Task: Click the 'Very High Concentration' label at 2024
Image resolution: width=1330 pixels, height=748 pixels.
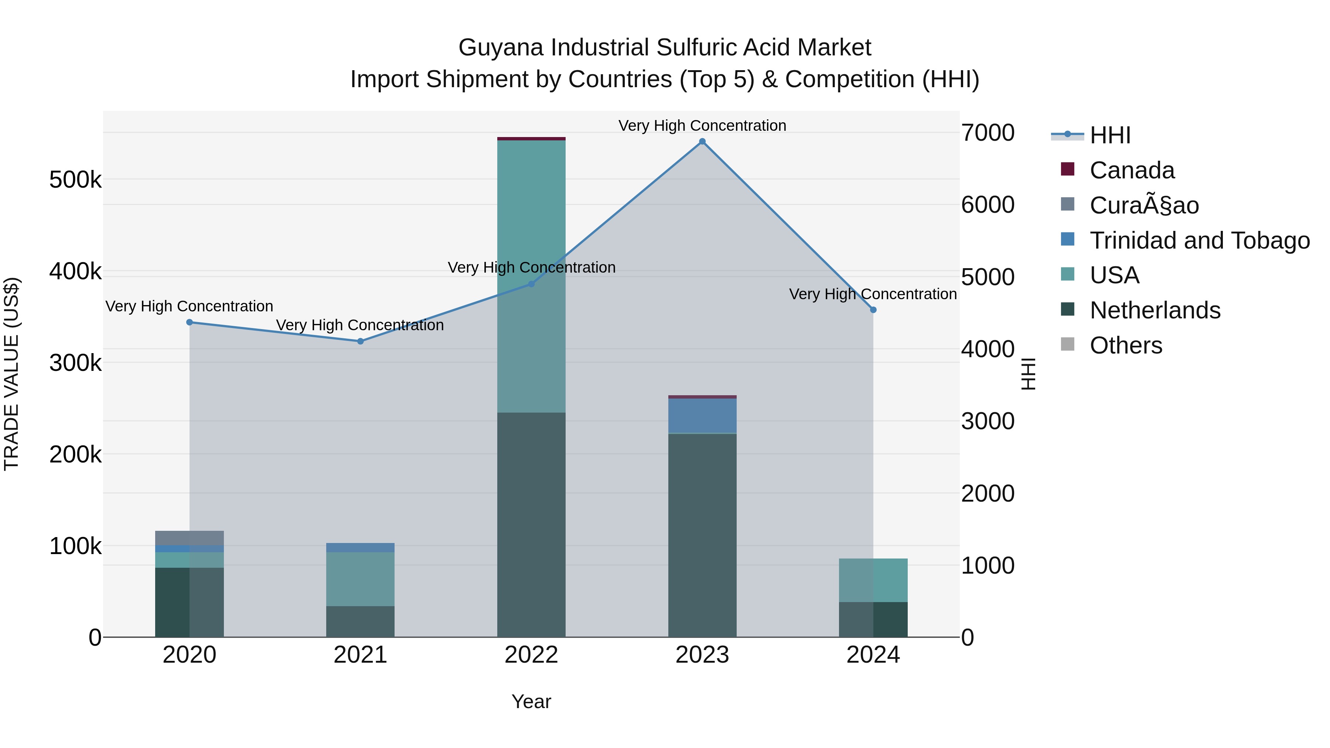Action: [873, 294]
